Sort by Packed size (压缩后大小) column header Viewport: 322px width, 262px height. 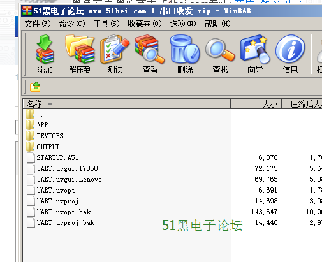click(302, 104)
